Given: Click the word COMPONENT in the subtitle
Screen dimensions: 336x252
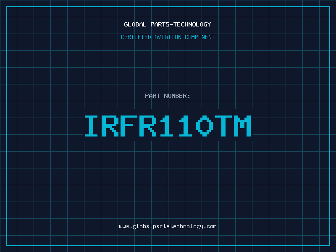Looking at the screenshot, I should pos(199,37).
